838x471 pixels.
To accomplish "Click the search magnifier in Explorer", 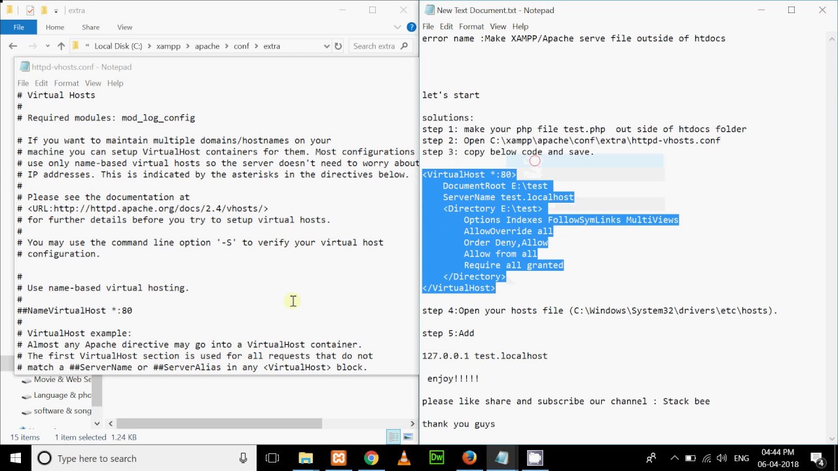I will [x=404, y=46].
